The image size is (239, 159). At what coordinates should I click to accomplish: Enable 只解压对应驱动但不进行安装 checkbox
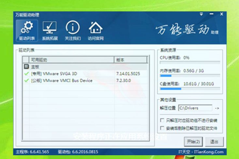(162, 120)
